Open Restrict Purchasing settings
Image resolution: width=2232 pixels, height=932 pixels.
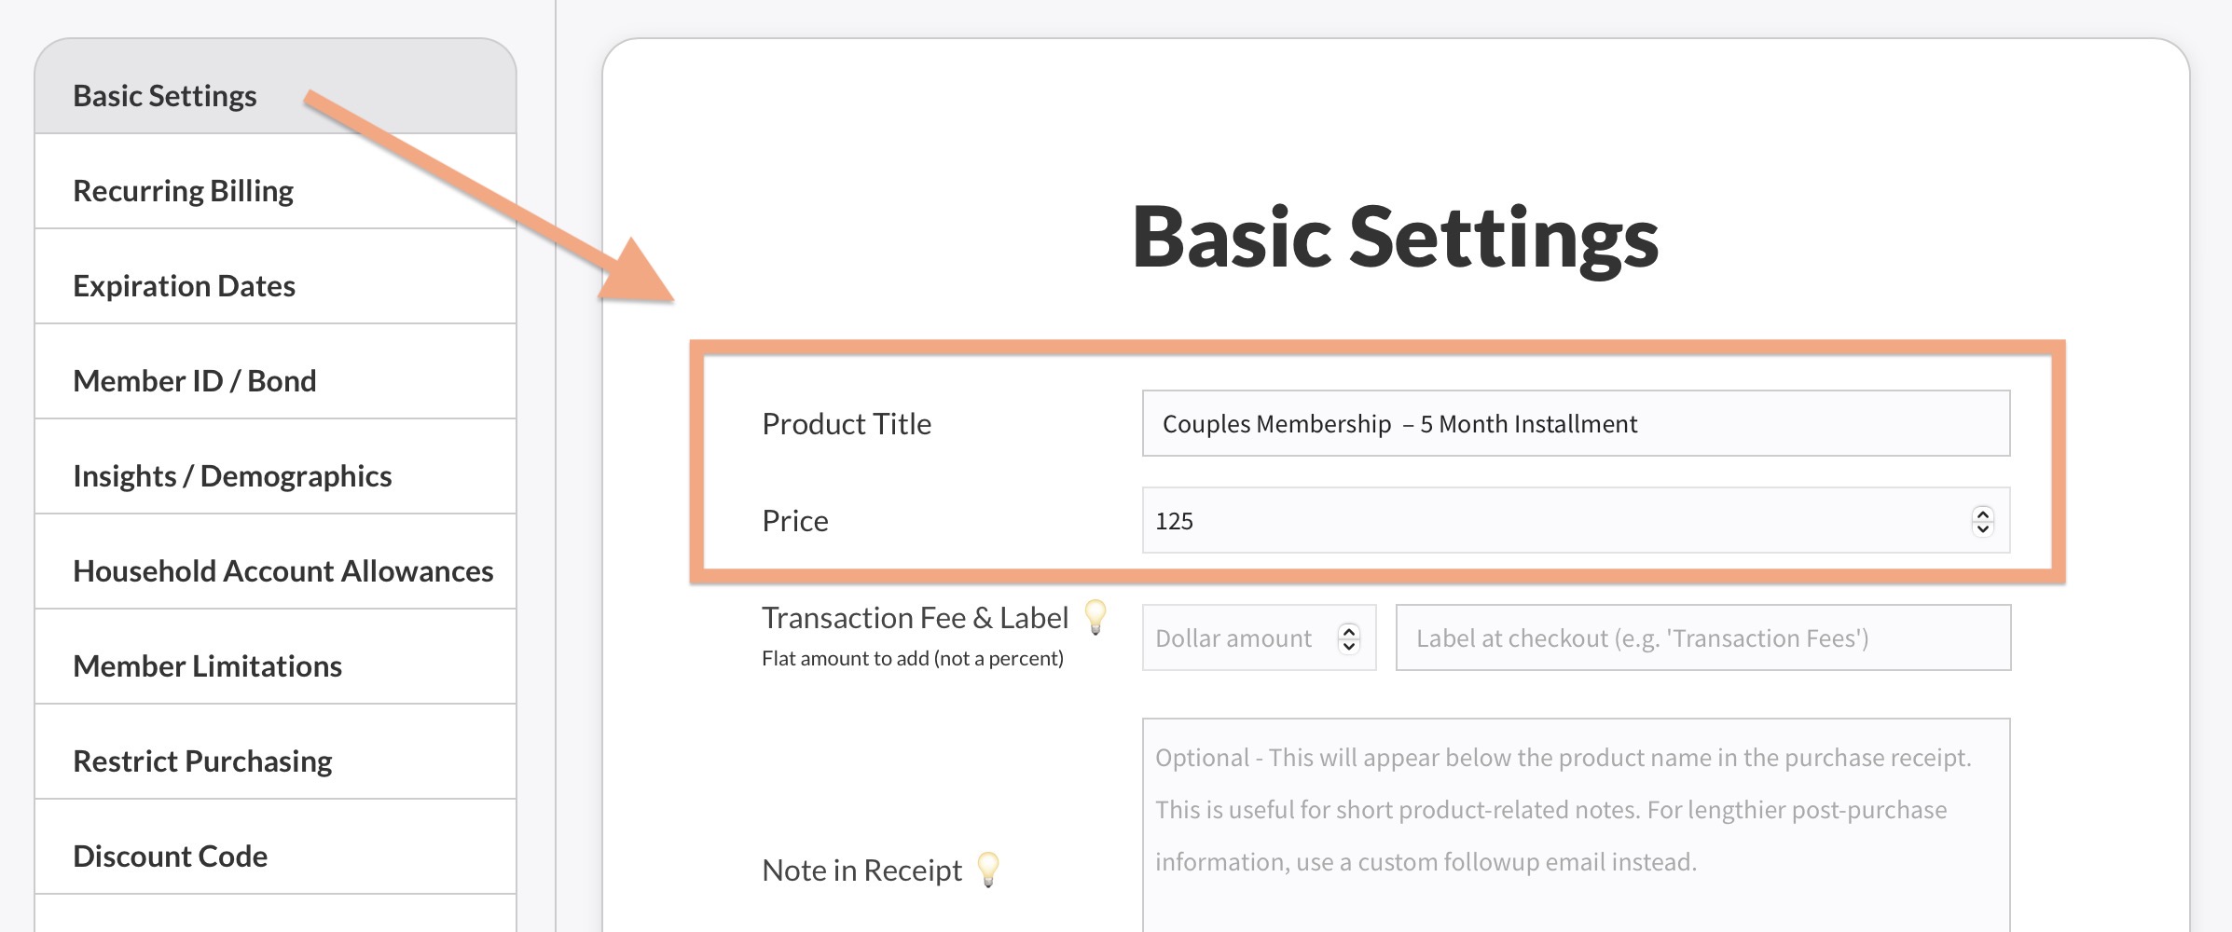click(202, 761)
